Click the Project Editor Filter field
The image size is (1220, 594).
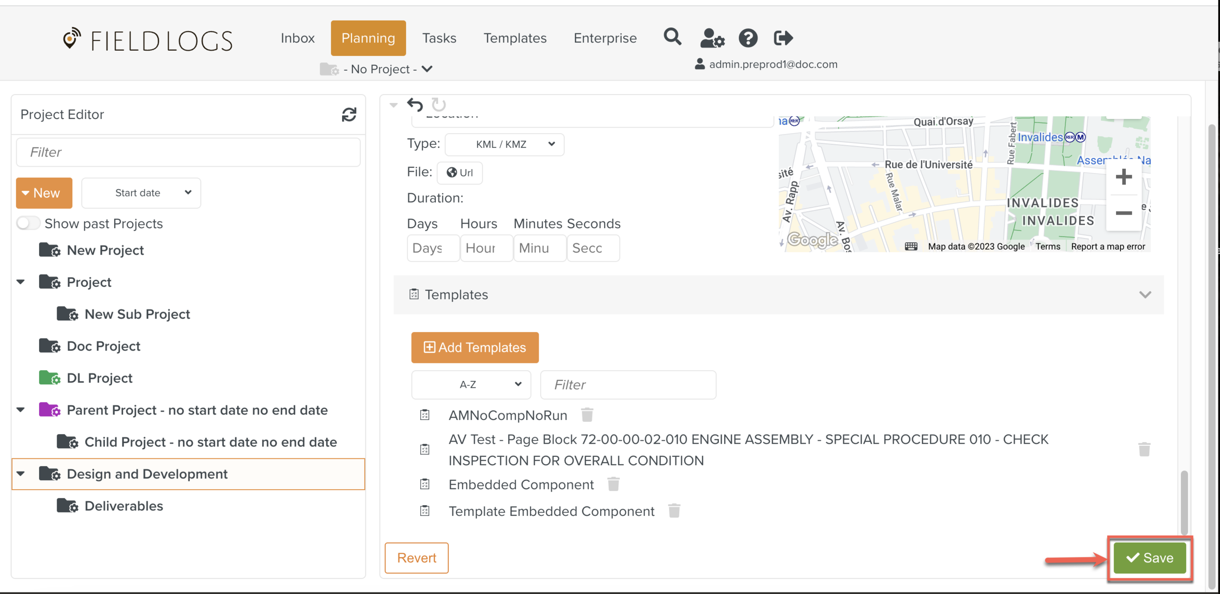188,152
